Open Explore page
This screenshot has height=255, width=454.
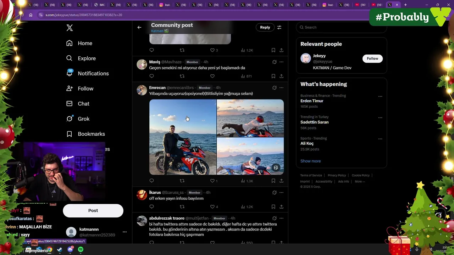click(x=81, y=58)
